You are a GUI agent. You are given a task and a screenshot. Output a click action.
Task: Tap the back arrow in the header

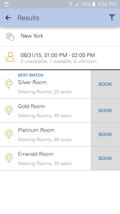[x=8, y=18]
